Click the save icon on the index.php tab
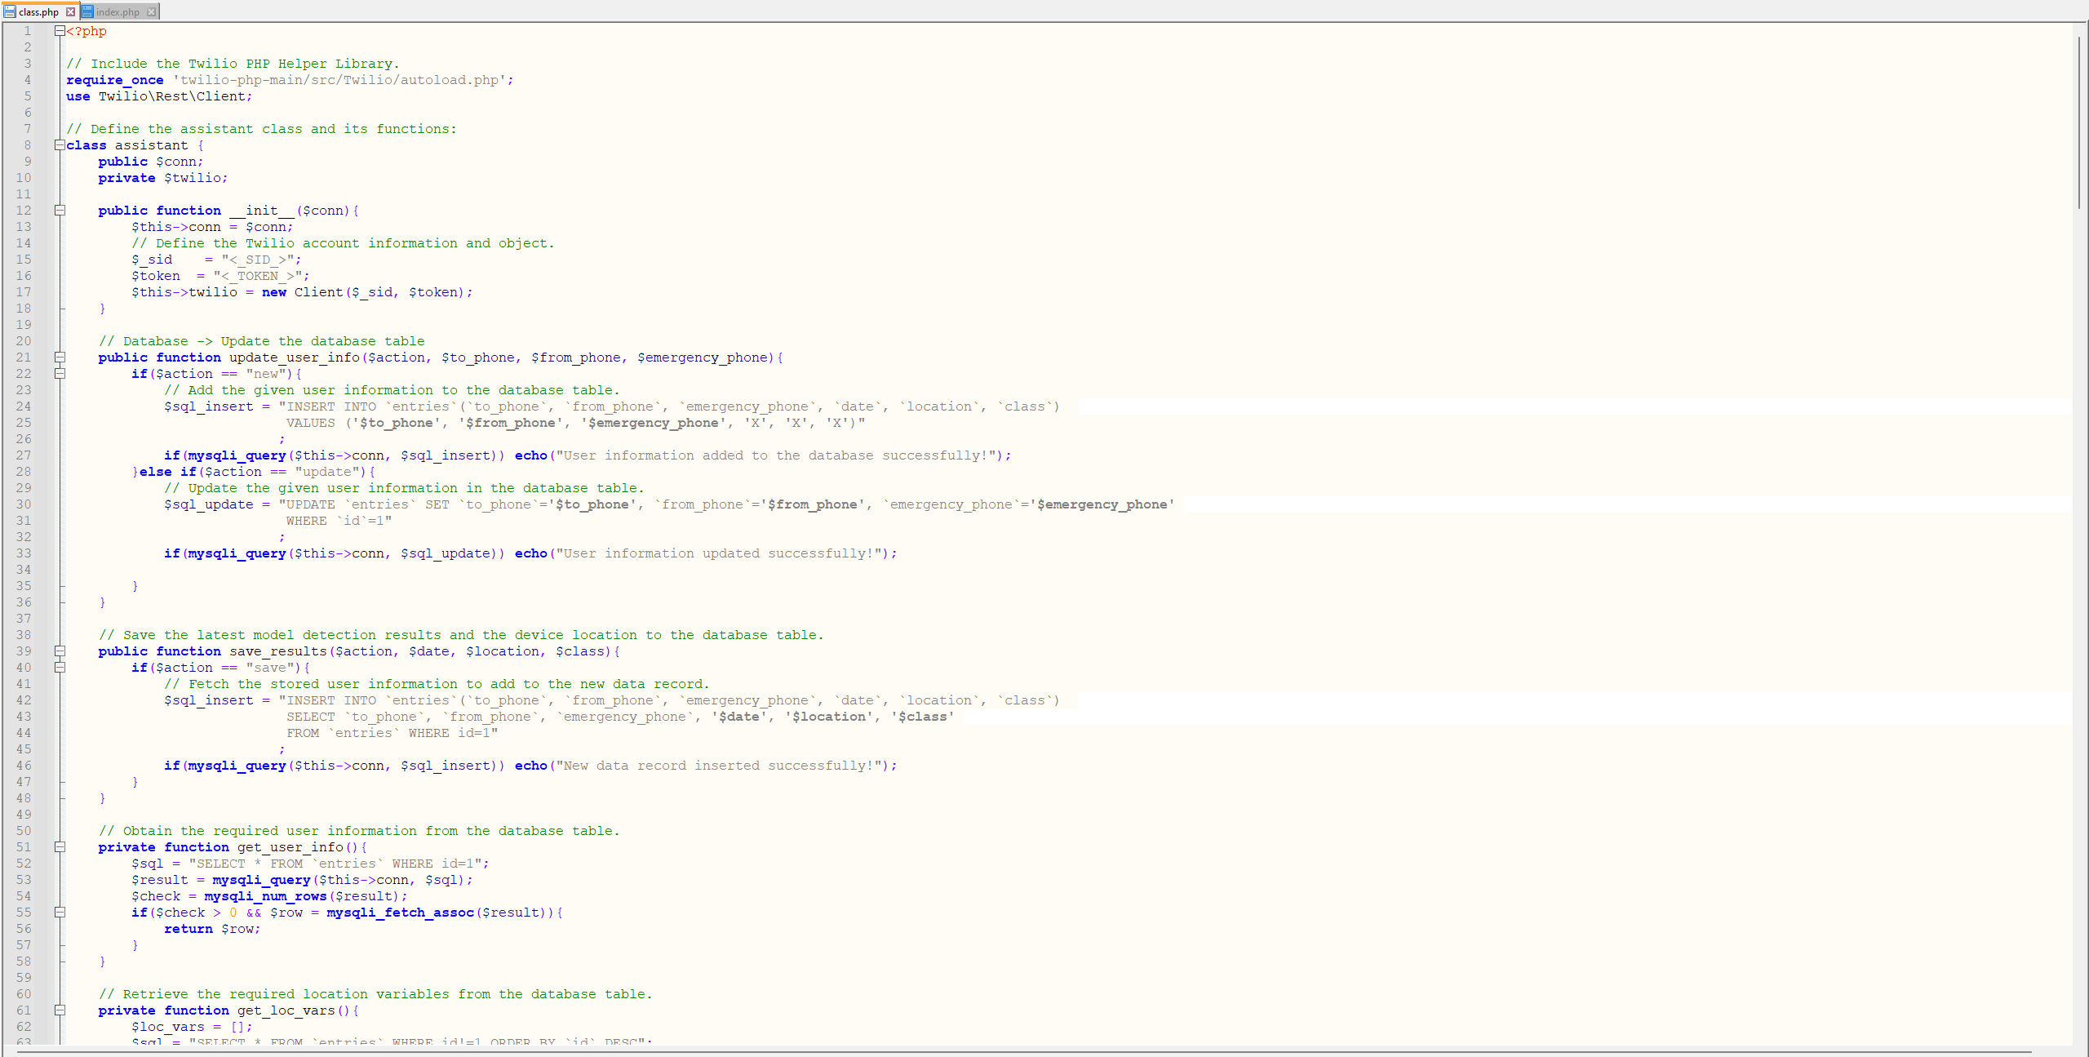The image size is (2089, 1057). click(88, 11)
